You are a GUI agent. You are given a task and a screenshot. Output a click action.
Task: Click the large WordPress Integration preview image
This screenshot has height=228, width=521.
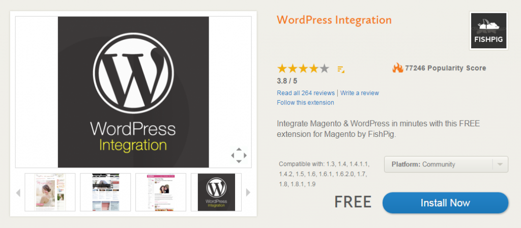pos(133,92)
